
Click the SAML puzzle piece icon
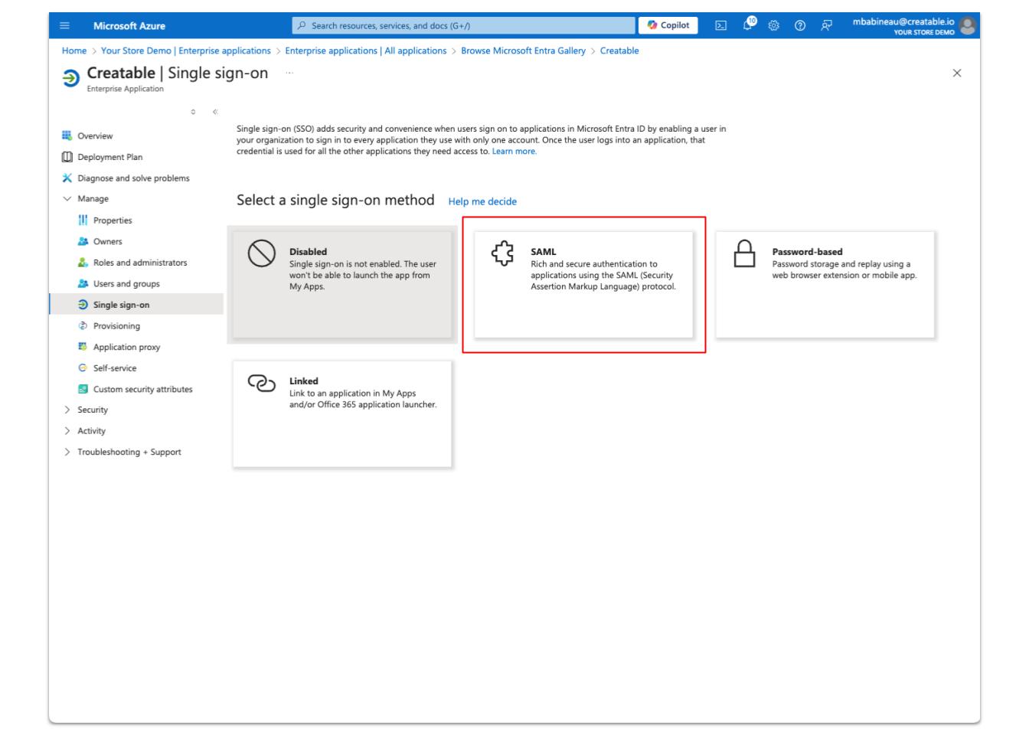(502, 254)
